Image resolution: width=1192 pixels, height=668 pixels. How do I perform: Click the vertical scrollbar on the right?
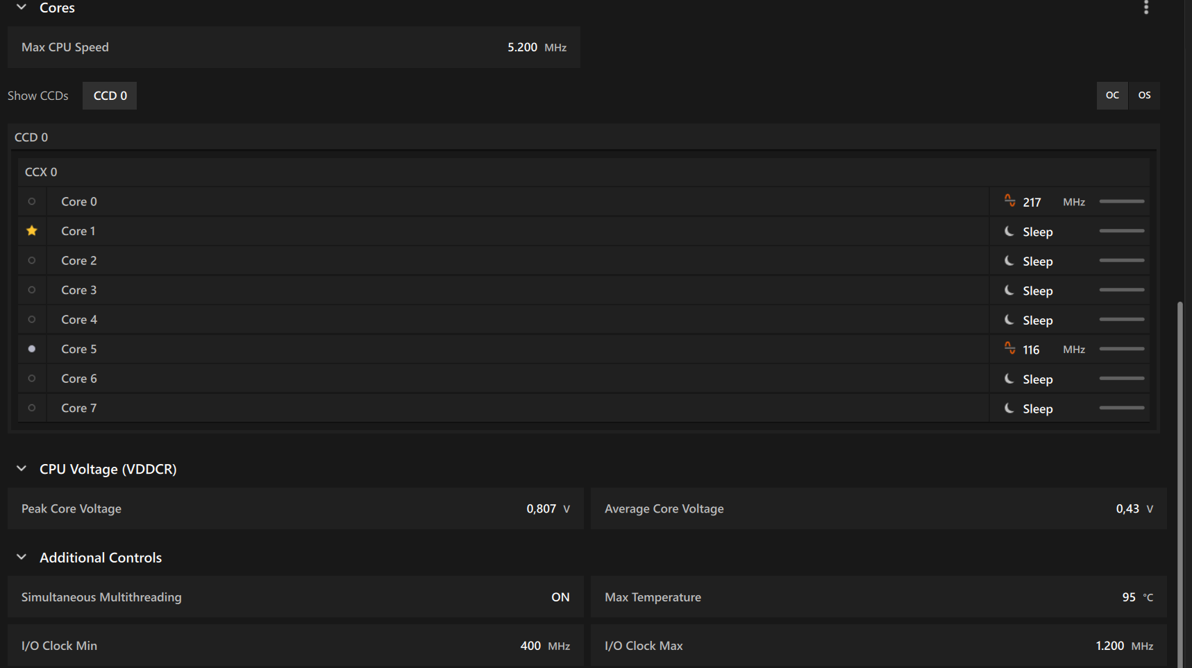[x=1180, y=483]
